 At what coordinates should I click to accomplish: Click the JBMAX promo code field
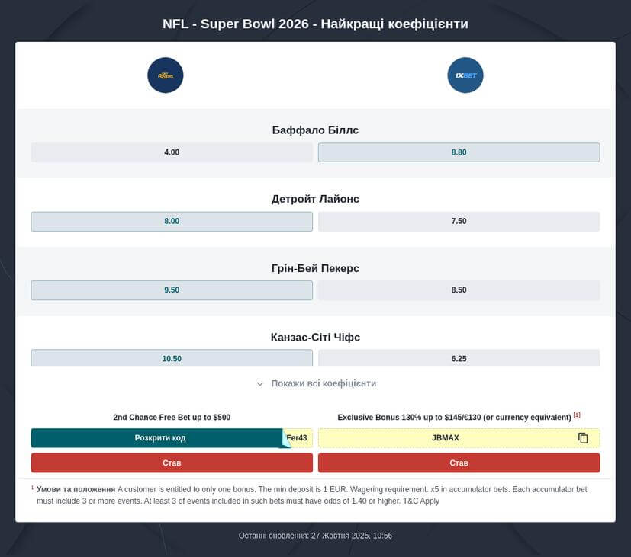(x=446, y=438)
